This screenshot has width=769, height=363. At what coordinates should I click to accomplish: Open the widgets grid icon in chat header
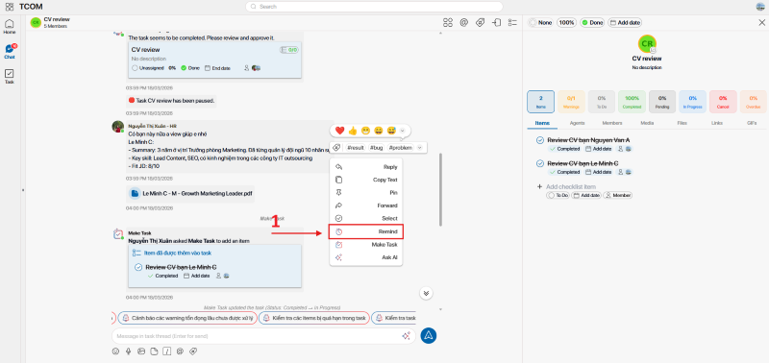447,22
